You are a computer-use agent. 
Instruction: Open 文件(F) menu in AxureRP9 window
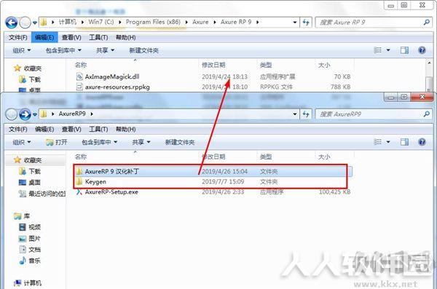coord(17,129)
